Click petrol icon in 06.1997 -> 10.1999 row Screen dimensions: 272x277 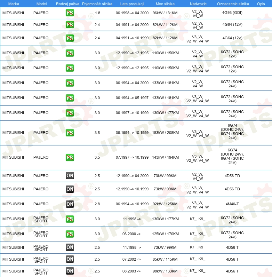click(x=70, y=113)
